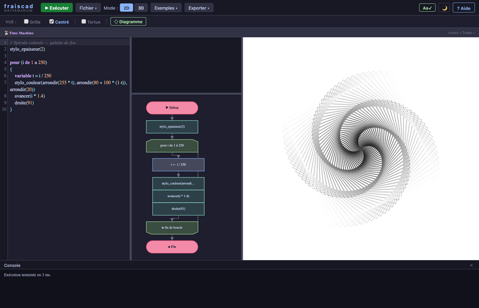This screenshot has width=479, height=308.
Task: Click the 'avancer(i * 1.4)' code line
Action: click(30, 96)
